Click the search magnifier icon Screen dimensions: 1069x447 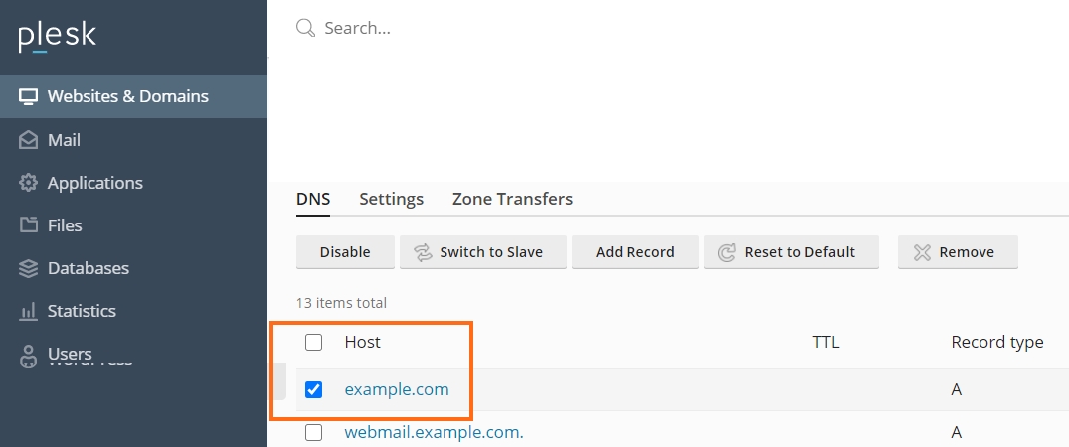coord(305,28)
